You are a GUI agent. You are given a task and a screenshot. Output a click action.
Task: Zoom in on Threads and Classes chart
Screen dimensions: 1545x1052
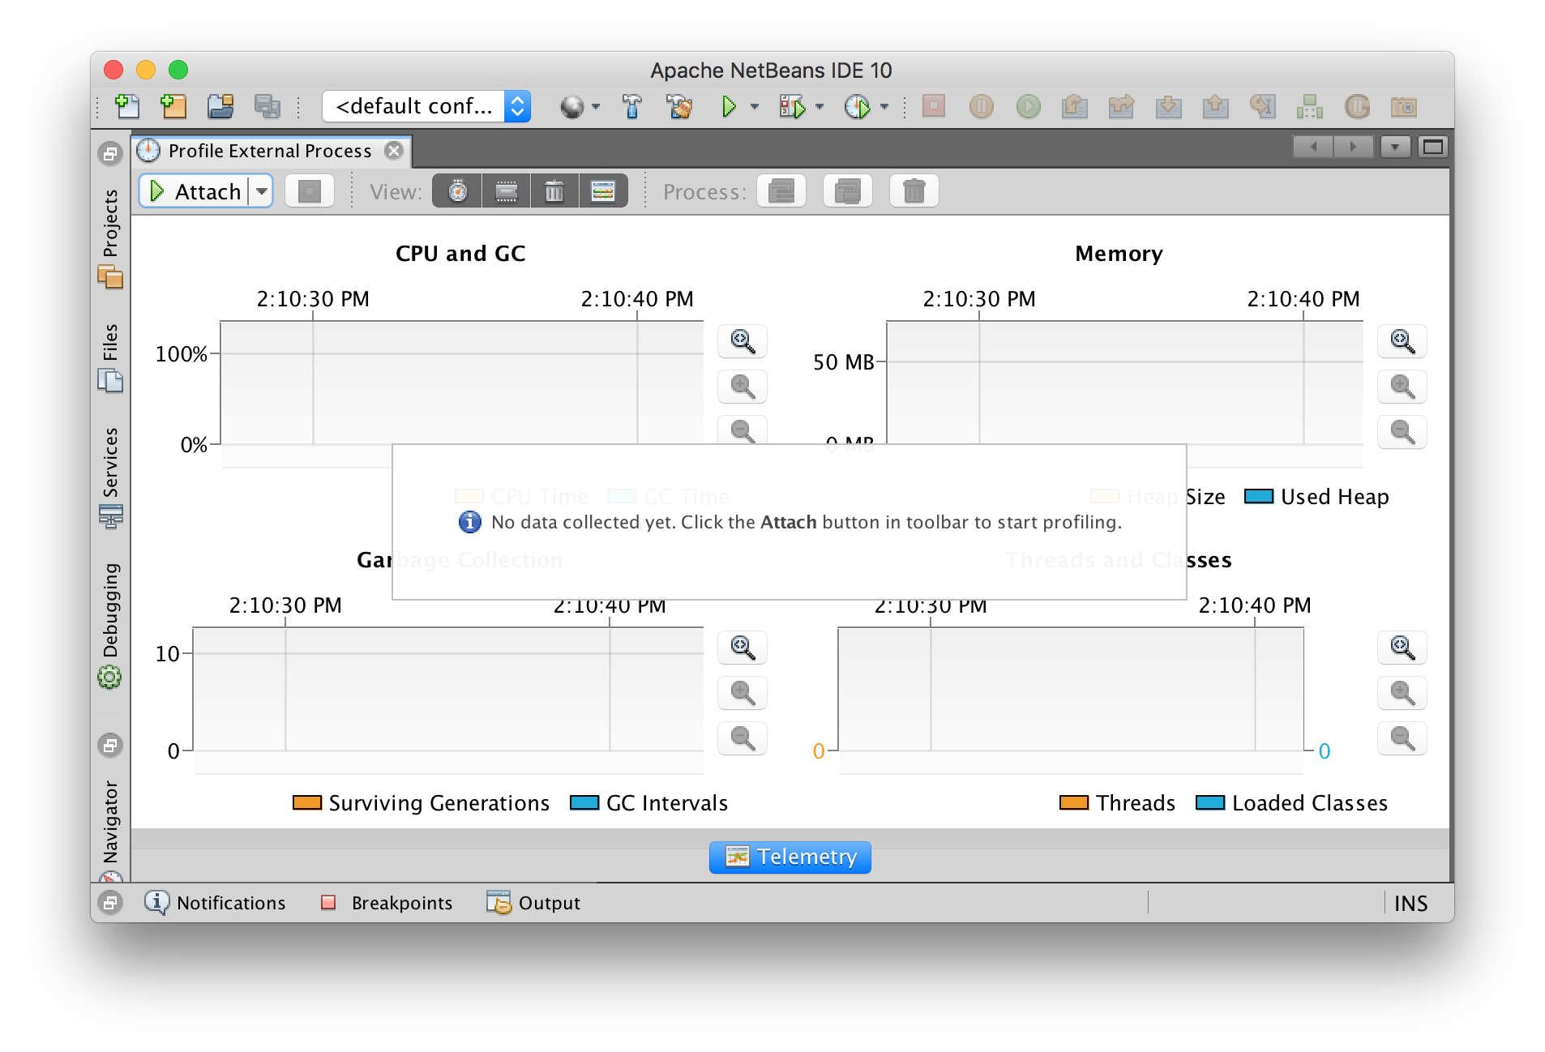click(x=1402, y=693)
